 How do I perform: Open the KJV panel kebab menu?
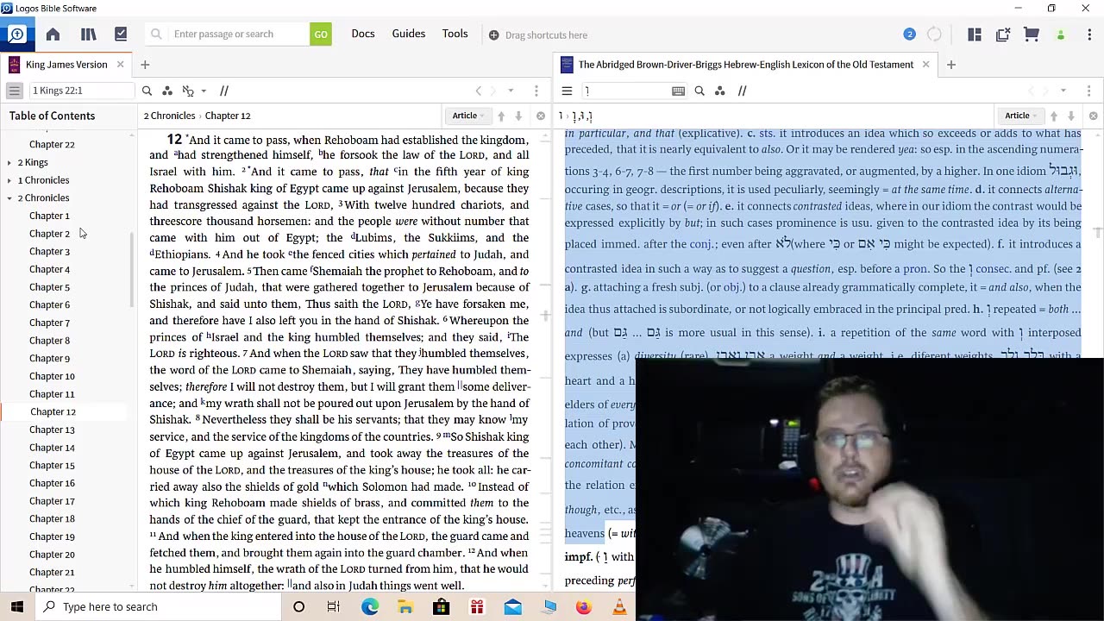pos(536,91)
